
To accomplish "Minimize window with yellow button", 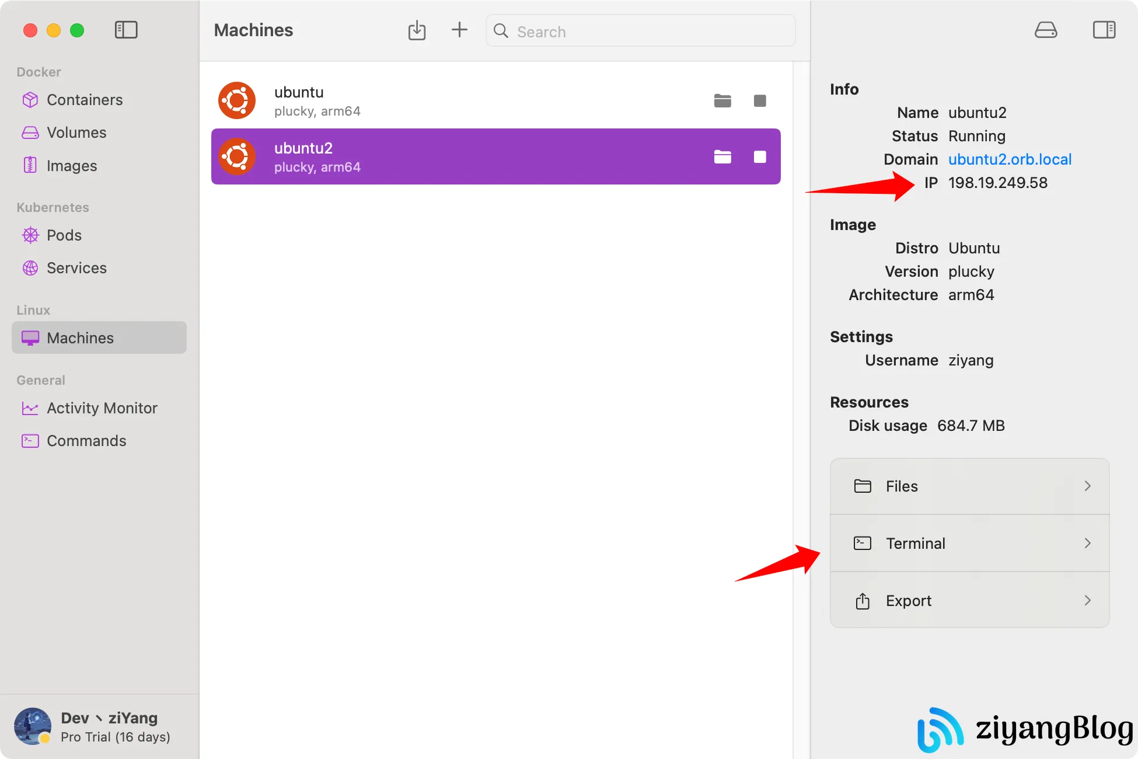I will tap(54, 30).
